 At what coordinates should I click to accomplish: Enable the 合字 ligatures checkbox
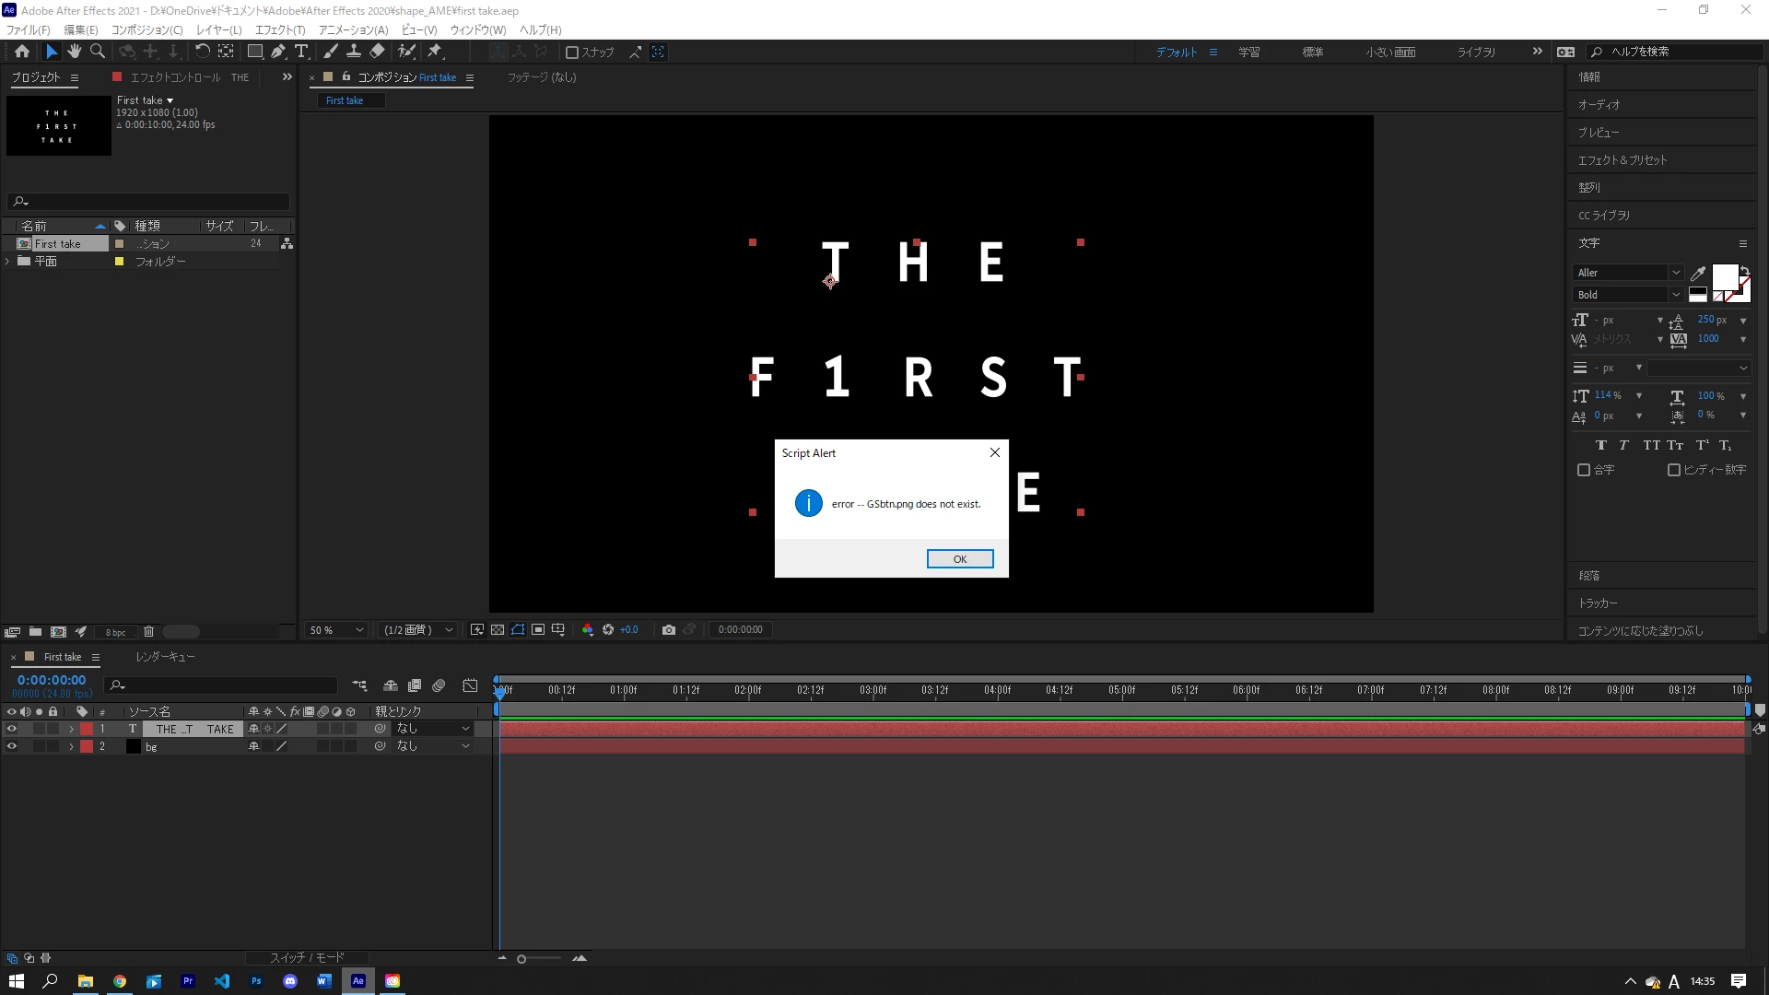click(x=1584, y=470)
